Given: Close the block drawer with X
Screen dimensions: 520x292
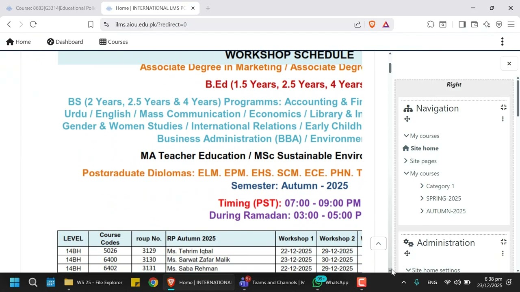Looking at the screenshot, I should pos(509,63).
